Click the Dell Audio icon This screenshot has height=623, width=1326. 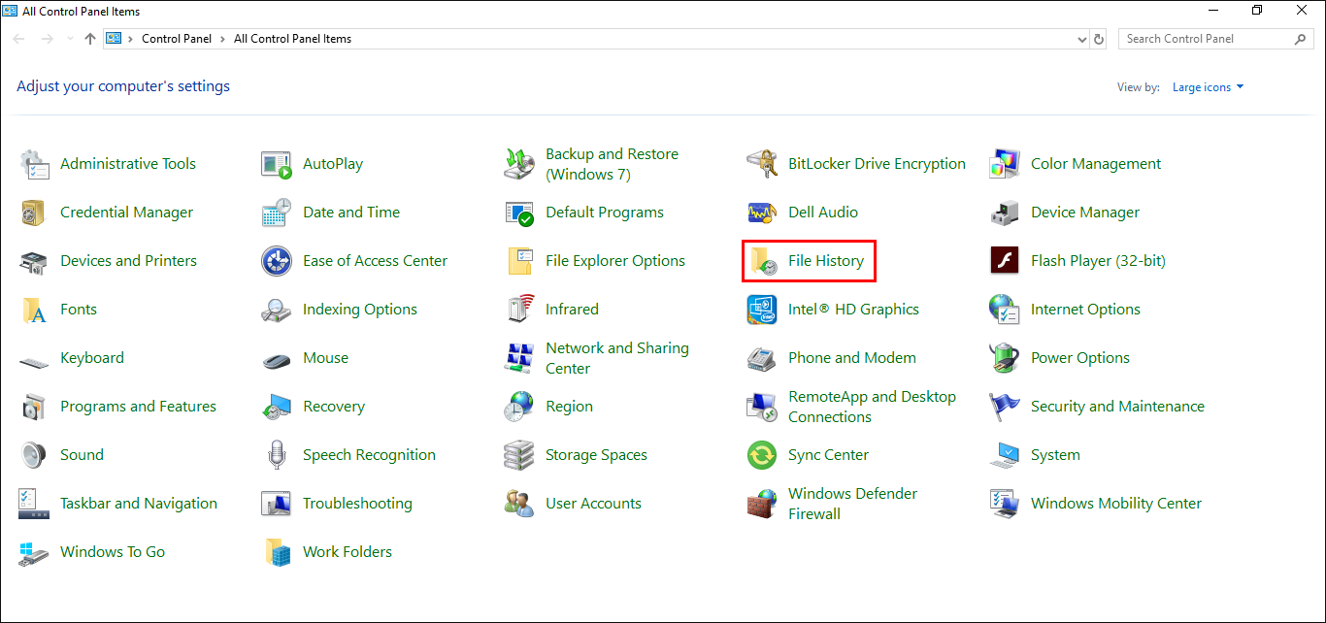click(762, 213)
